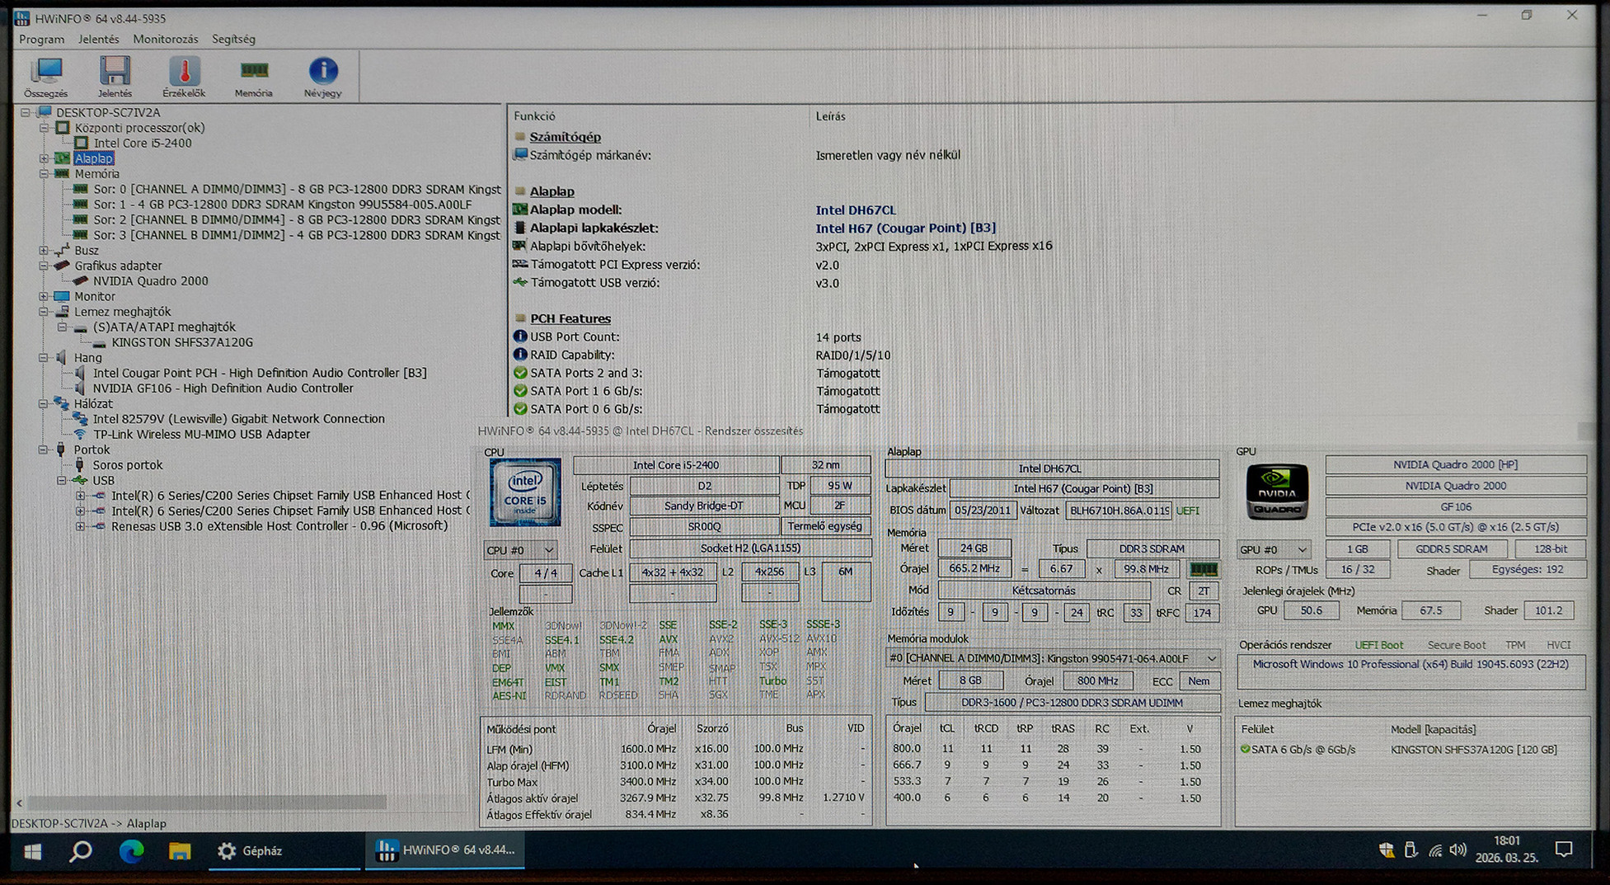This screenshot has width=1610, height=885.
Task: Click the PCH Features section heading
Action: tap(570, 318)
